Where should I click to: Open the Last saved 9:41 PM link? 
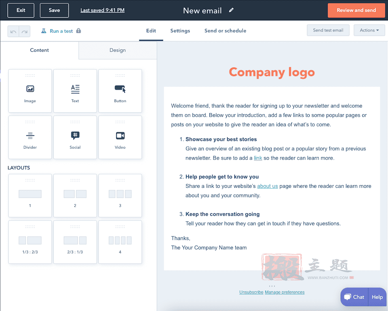click(x=102, y=10)
